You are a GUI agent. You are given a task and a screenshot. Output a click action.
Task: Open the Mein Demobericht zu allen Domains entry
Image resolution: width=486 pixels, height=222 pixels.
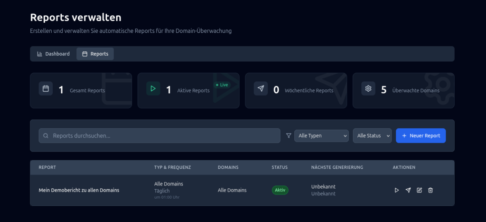pyautogui.click(x=79, y=190)
